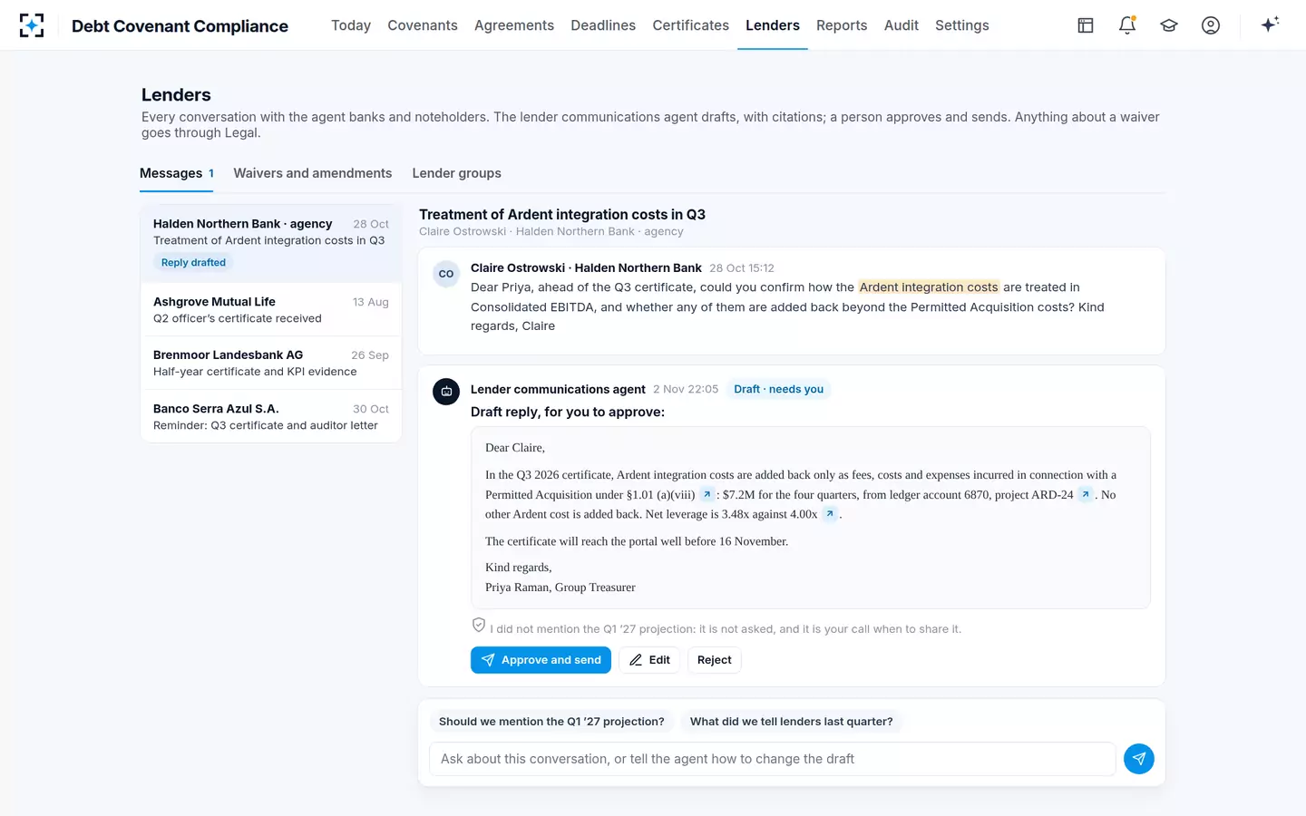Open the user account icon
The width and height of the screenshot is (1306, 816).
[1211, 25]
